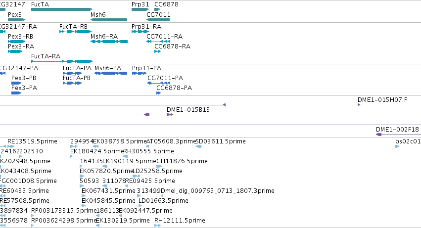The width and height of the screenshot is (421, 228).
Task: Click the Prp31 gene arrow glyph
Action: point(140,9)
